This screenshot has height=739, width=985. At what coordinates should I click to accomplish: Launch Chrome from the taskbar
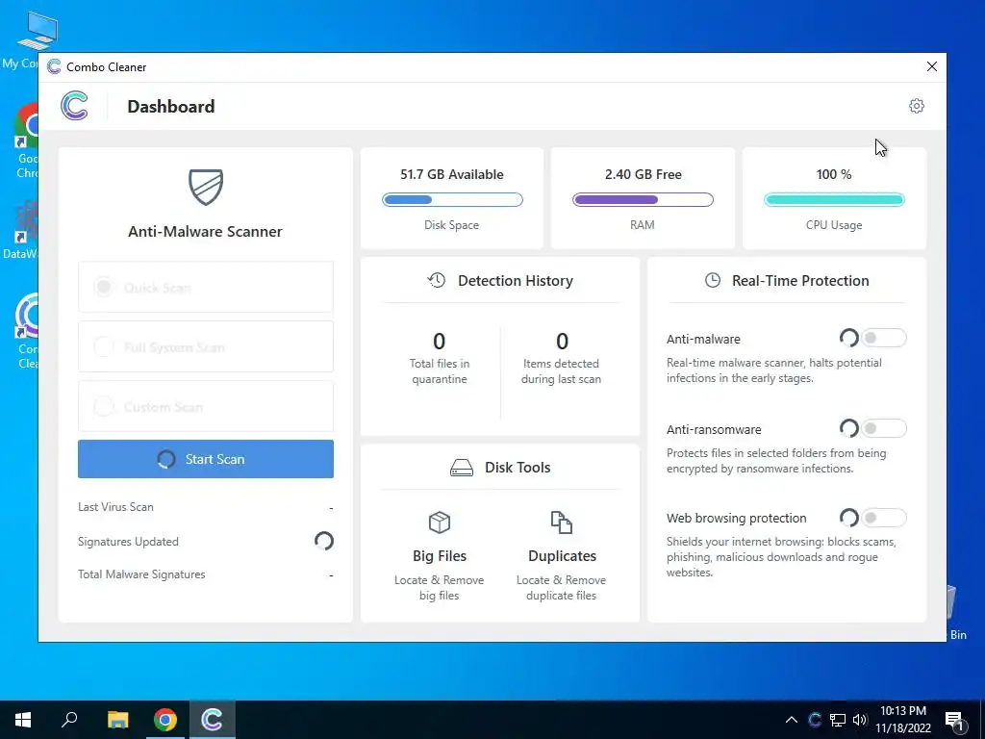pos(165,720)
